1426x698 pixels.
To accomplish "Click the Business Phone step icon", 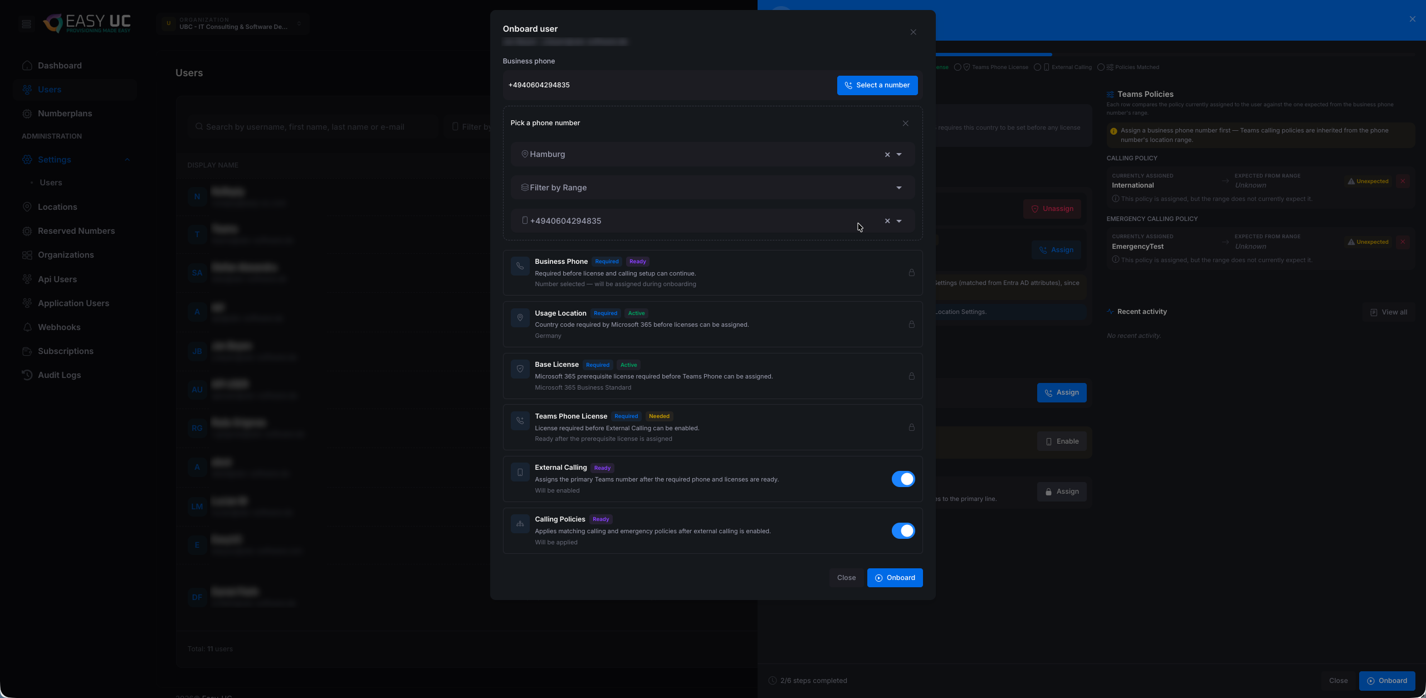I will click(x=520, y=266).
